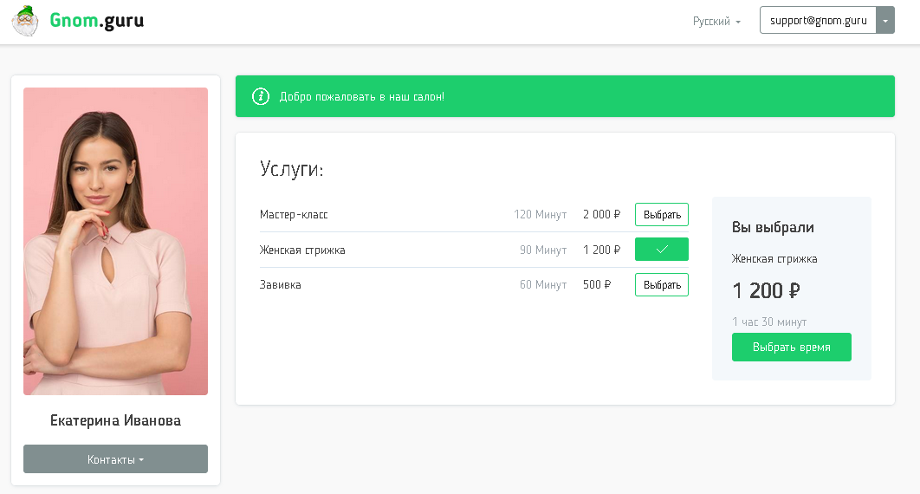The width and height of the screenshot is (920, 494).
Task: Click the Завивка service name
Action: (x=280, y=284)
